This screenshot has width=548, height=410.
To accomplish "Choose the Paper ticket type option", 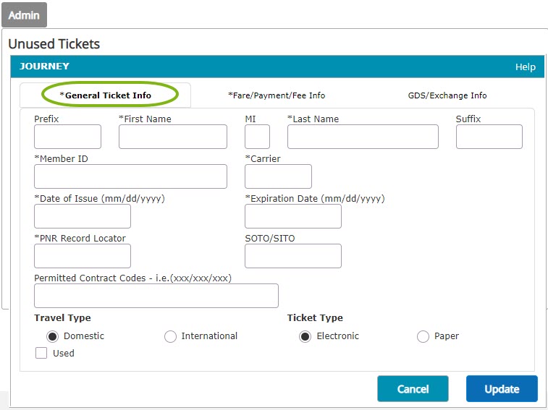I will point(423,337).
